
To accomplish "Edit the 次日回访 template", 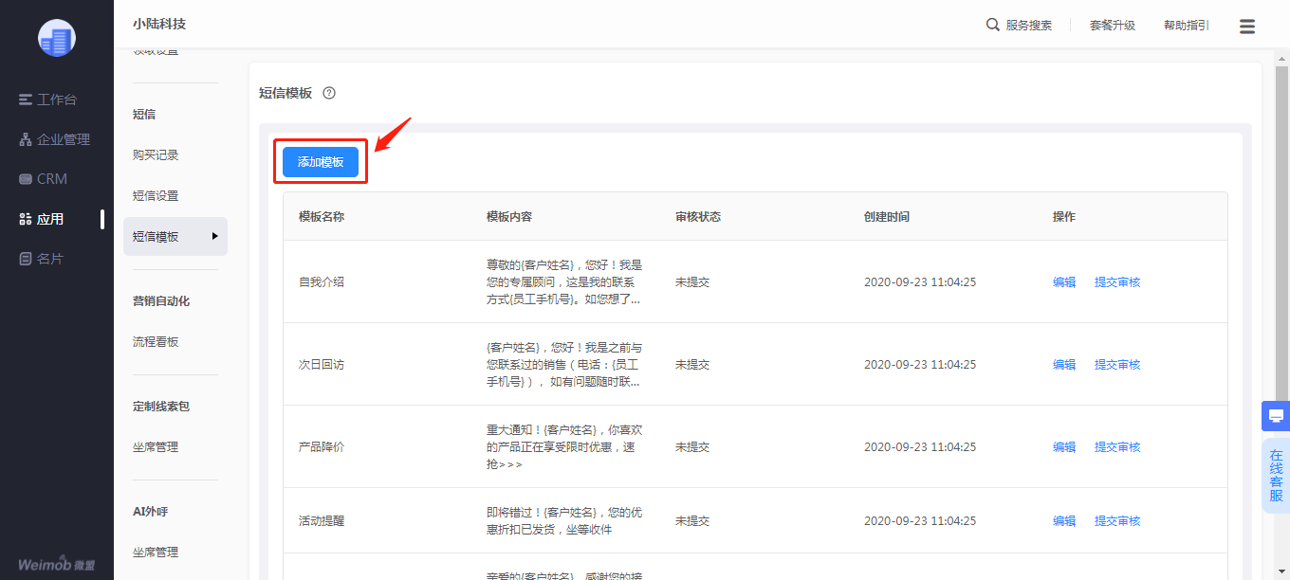I will click(x=1064, y=365).
